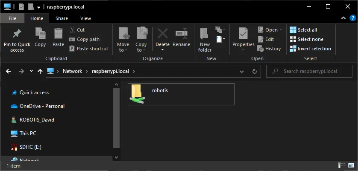Open the blue Help question mark
358x171 pixels.
[353, 18]
